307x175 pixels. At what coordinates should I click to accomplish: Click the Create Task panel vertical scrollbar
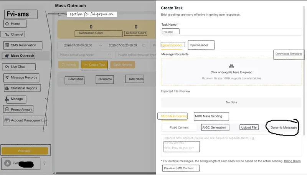click(x=304, y=71)
